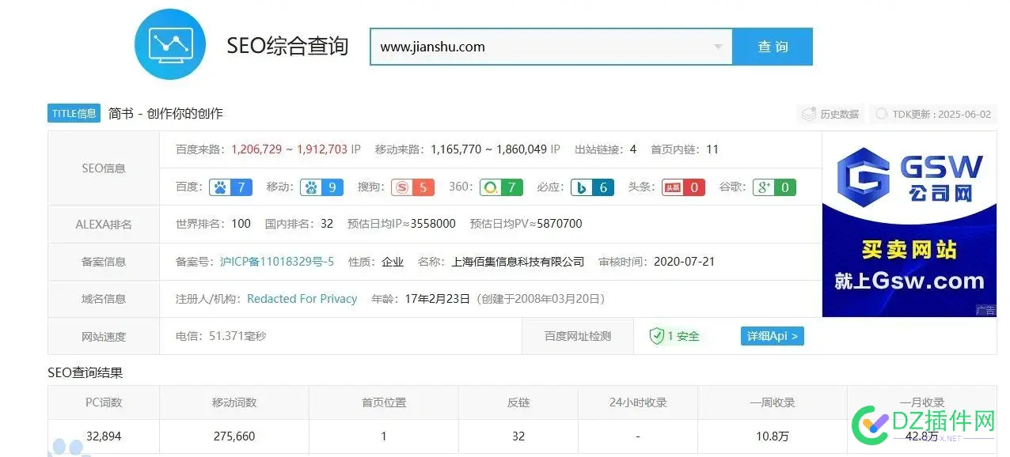Open 详细Api details
This screenshot has width=1010, height=457.
click(x=772, y=335)
